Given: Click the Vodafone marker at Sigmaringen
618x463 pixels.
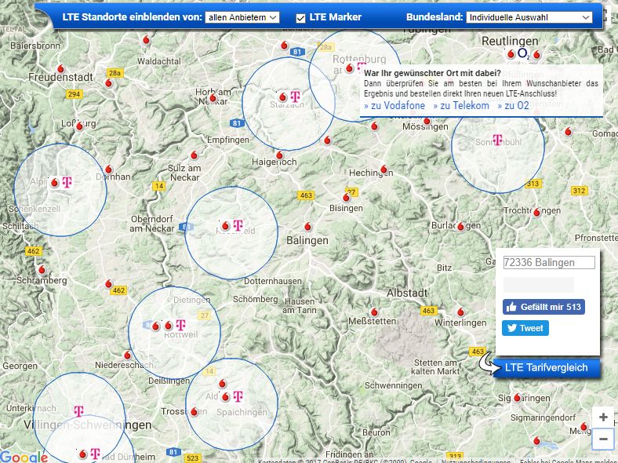Looking at the screenshot, I should 518,398.
